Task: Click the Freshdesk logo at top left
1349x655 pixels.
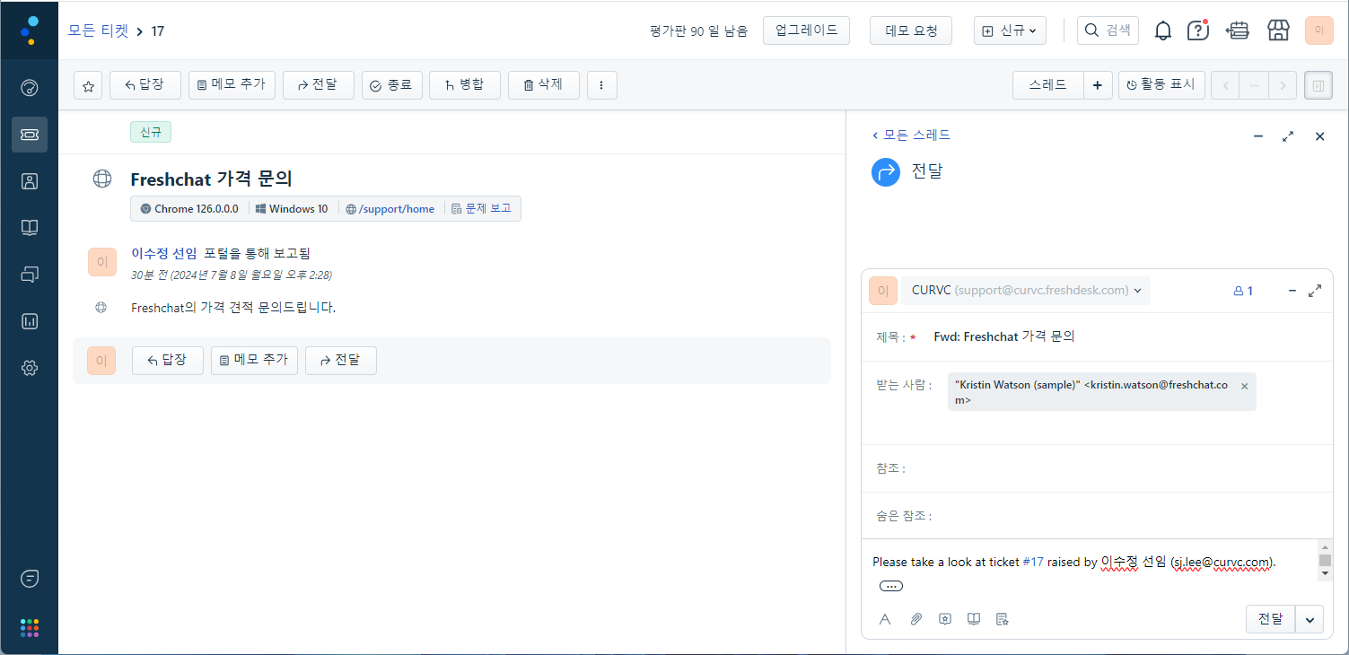Action: [x=30, y=30]
